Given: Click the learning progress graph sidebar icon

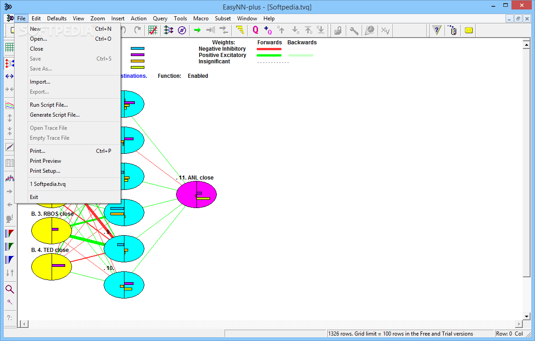Looking at the screenshot, I should pos(10,105).
